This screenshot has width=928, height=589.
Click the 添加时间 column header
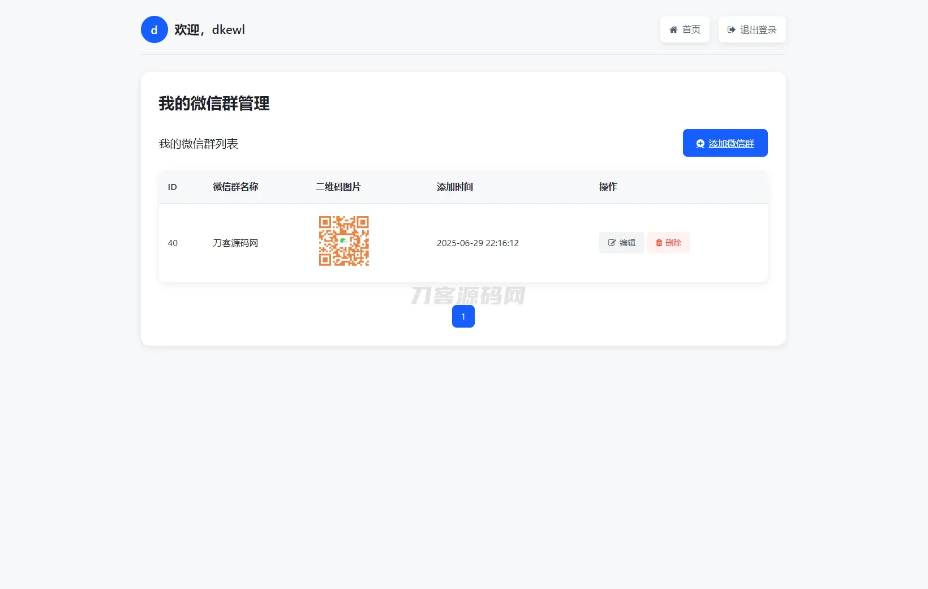[455, 187]
